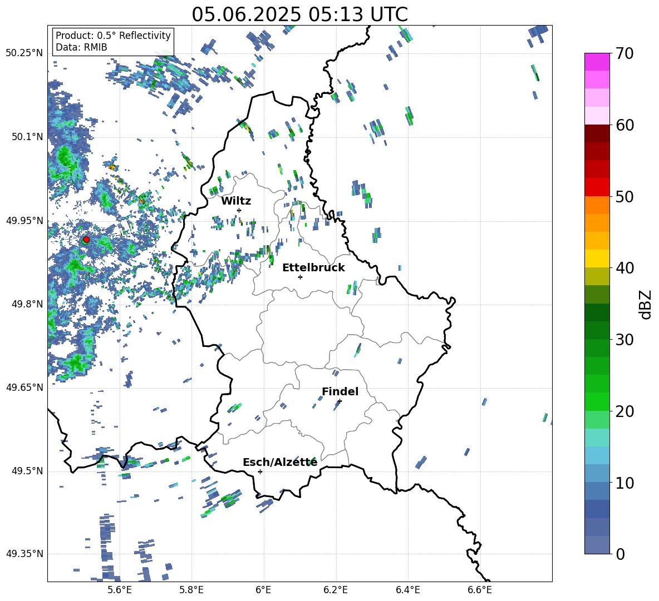Click the 49.35°N latitude label
The image size is (659, 601).
[x=24, y=554]
